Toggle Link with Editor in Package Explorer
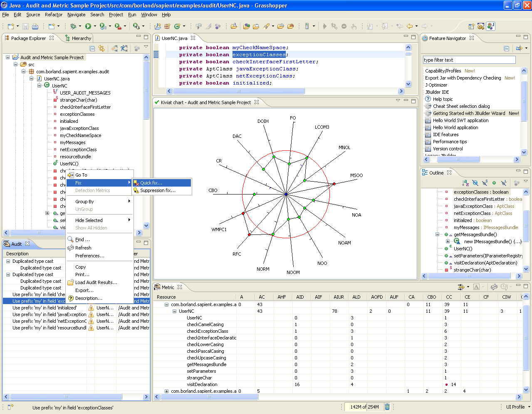 [x=101, y=49]
